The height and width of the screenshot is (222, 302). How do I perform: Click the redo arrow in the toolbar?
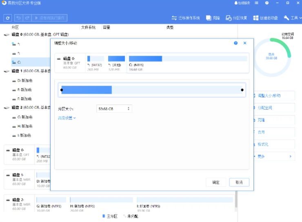[27, 18]
